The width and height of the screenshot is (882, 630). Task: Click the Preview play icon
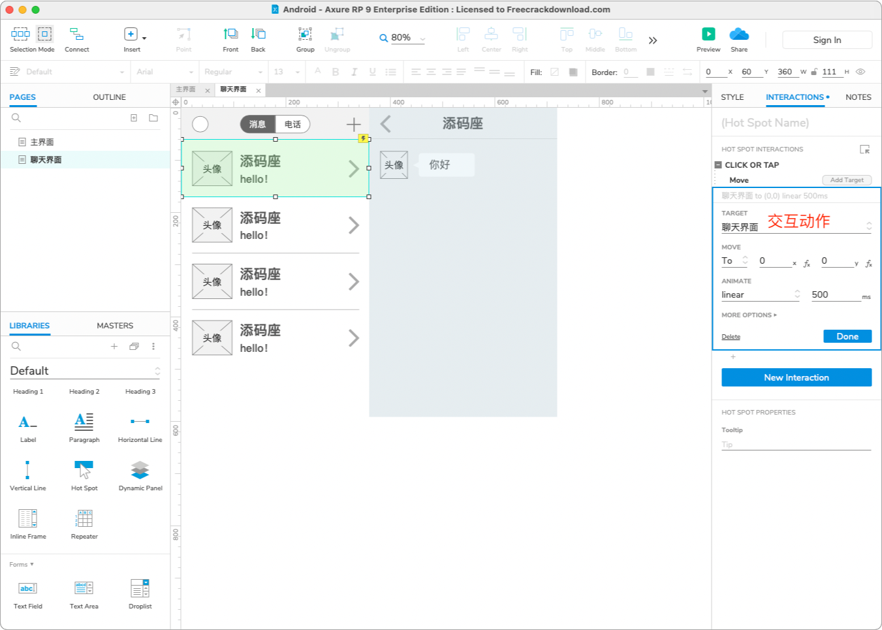[x=708, y=34]
